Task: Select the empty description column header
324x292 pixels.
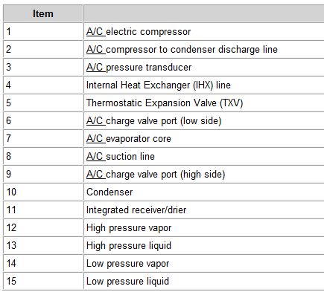Action: pyautogui.click(x=204, y=13)
